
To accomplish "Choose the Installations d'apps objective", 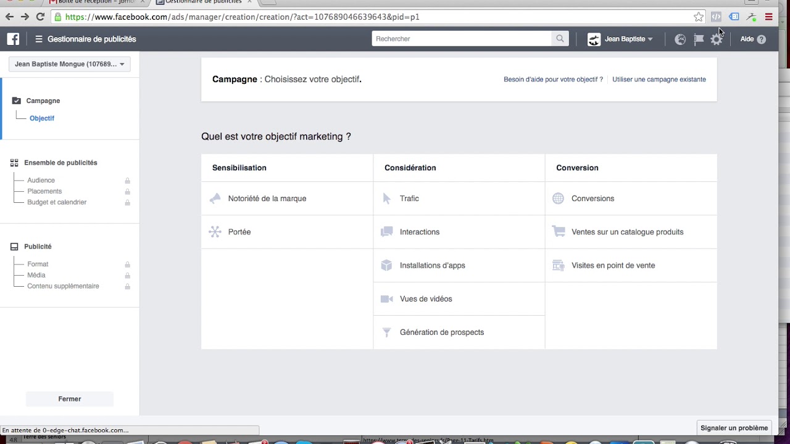I will pos(459,265).
